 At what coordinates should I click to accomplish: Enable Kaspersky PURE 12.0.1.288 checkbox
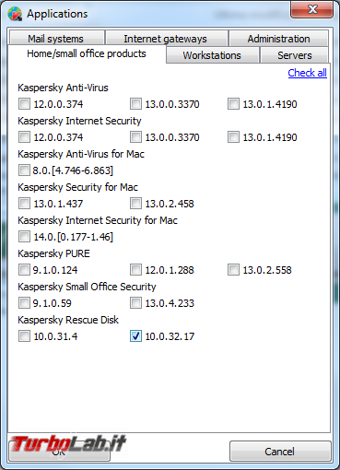tap(135, 270)
